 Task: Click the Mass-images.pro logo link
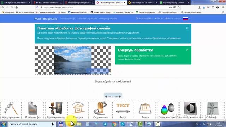click(46, 19)
